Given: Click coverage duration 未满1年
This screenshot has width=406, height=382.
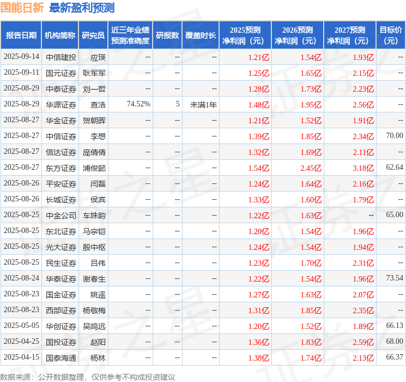Looking at the screenshot, I should [x=203, y=105].
